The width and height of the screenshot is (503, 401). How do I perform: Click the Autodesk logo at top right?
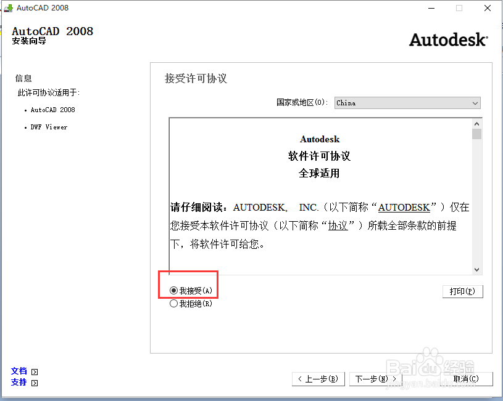pos(449,39)
